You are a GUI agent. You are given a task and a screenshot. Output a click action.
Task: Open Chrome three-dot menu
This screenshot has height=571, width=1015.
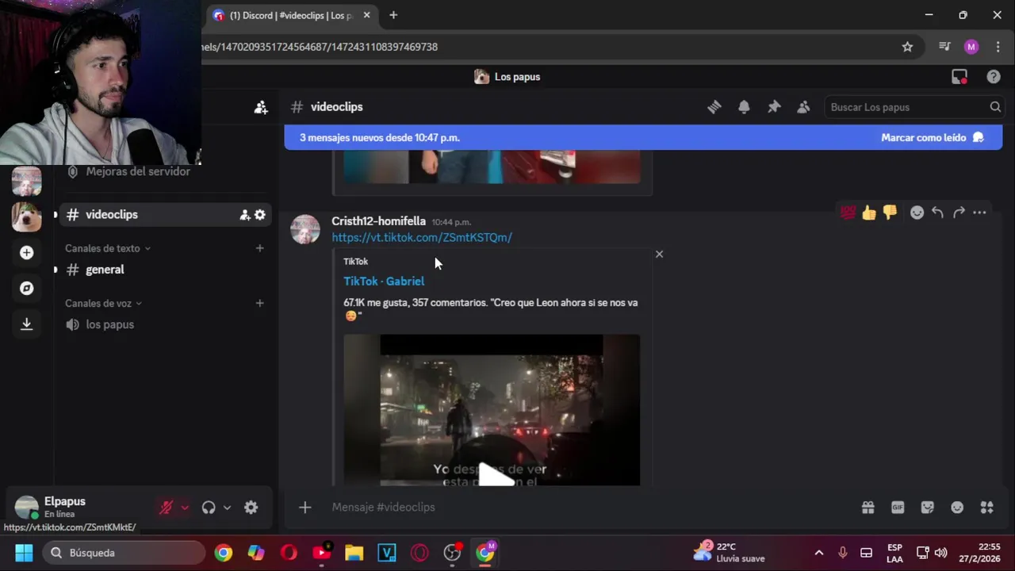(998, 47)
